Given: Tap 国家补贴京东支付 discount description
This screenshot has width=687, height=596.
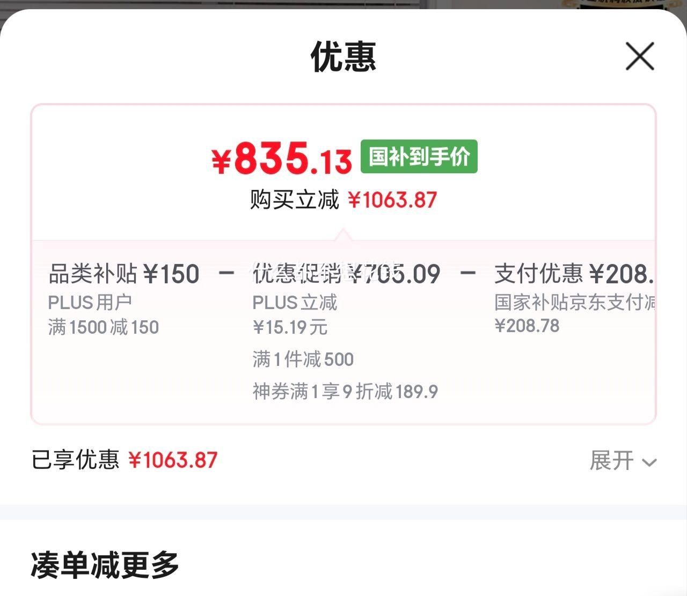Looking at the screenshot, I should 574,303.
